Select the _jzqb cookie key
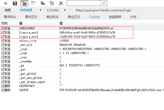This screenshot has width=164, height=110. [x=23, y=53]
